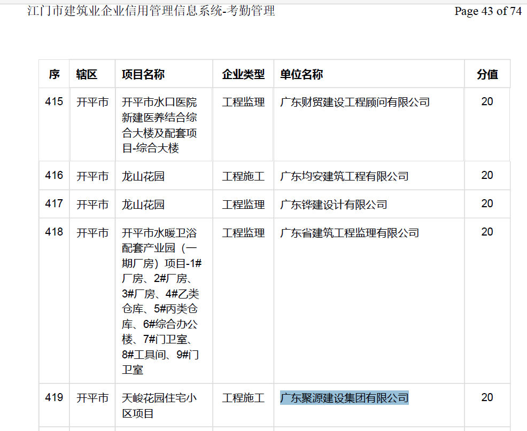Click highlighted 广东聚源建设集团有限公司

pos(344,398)
